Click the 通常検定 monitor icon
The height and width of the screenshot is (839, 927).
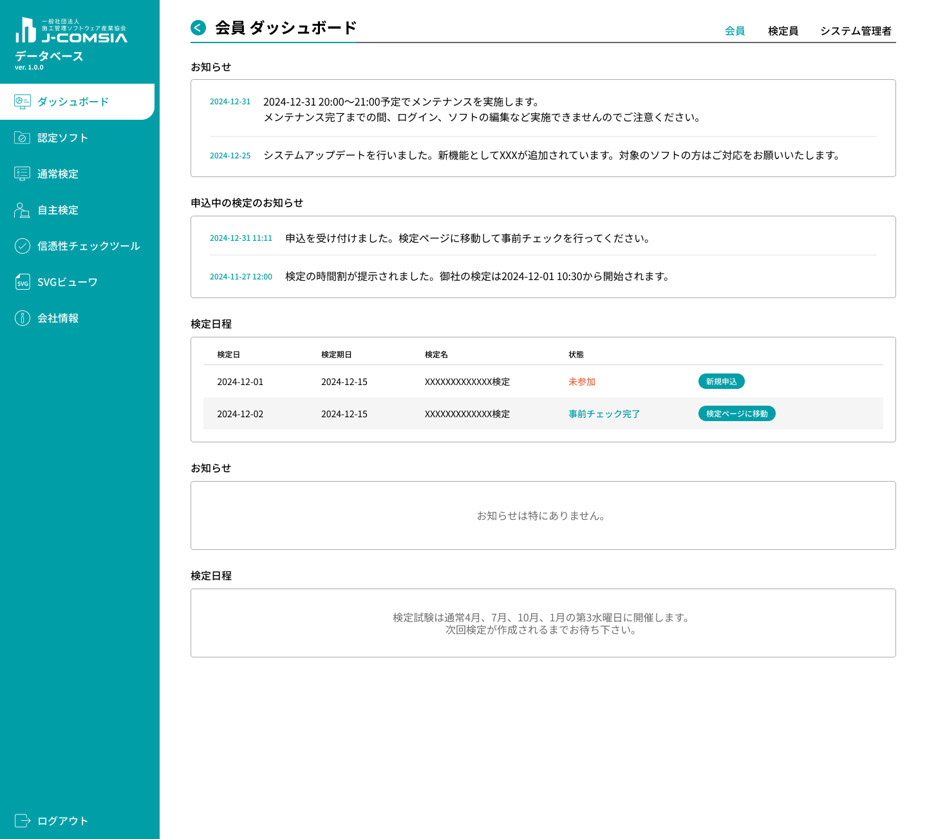[x=23, y=174]
